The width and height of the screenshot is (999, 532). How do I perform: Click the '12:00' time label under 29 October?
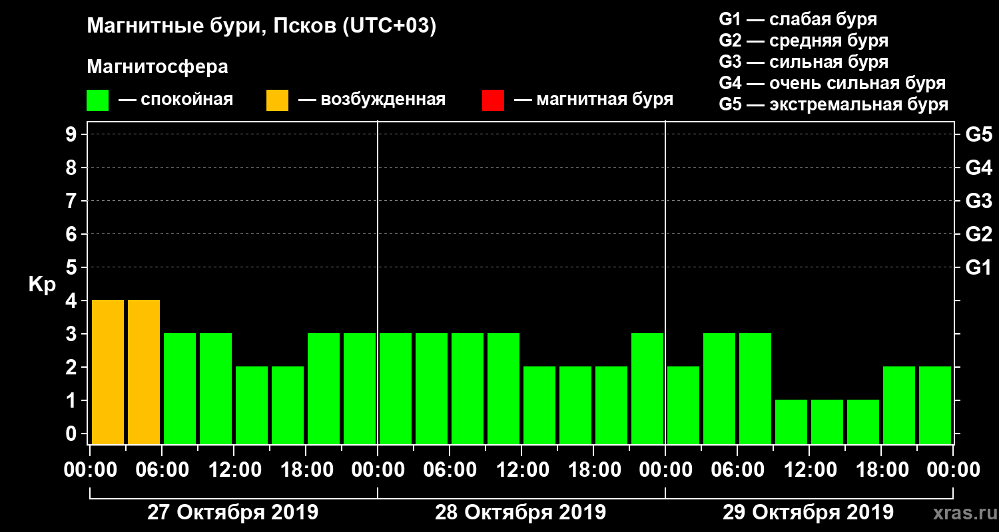[809, 470]
